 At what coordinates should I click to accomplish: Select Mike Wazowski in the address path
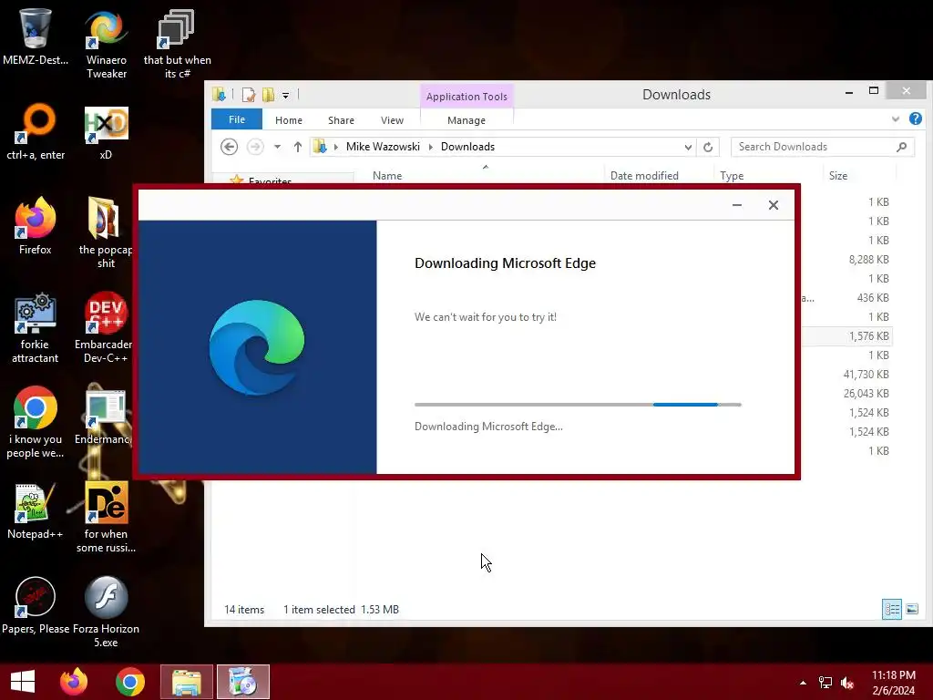(x=383, y=147)
